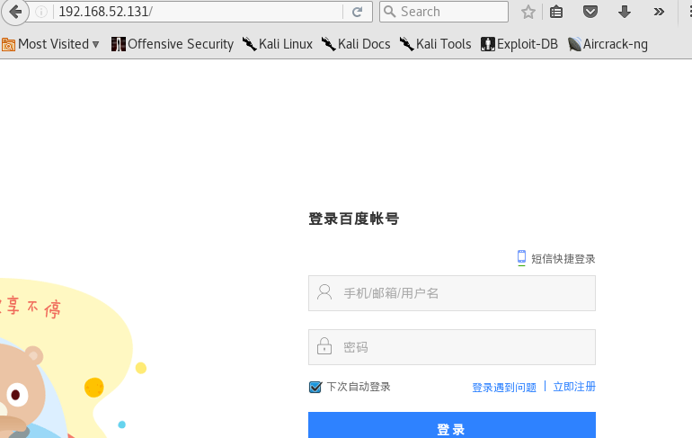Reload the page with the refresh icon
This screenshot has height=438, width=692.
point(357,12)
